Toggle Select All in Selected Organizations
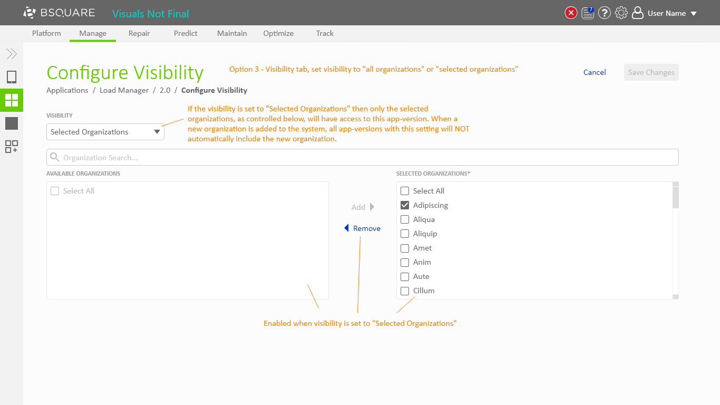720x405 pixels. click(405, 191)
